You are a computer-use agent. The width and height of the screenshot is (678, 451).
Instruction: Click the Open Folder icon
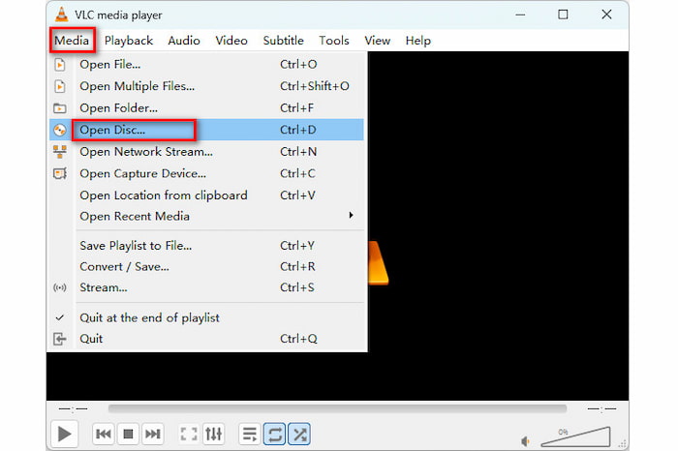click(x=60, y=108)
